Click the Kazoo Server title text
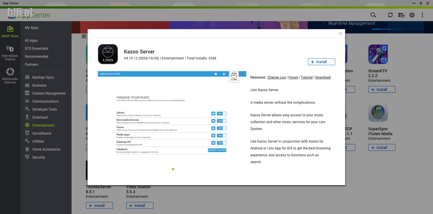The height and width of the screenshot is (214, 433). pyautogui.click(x=139, y=52)
